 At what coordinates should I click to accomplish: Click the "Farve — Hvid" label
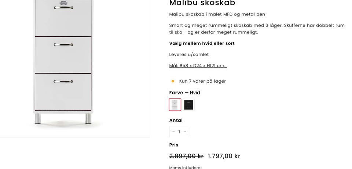coord(184,93)
